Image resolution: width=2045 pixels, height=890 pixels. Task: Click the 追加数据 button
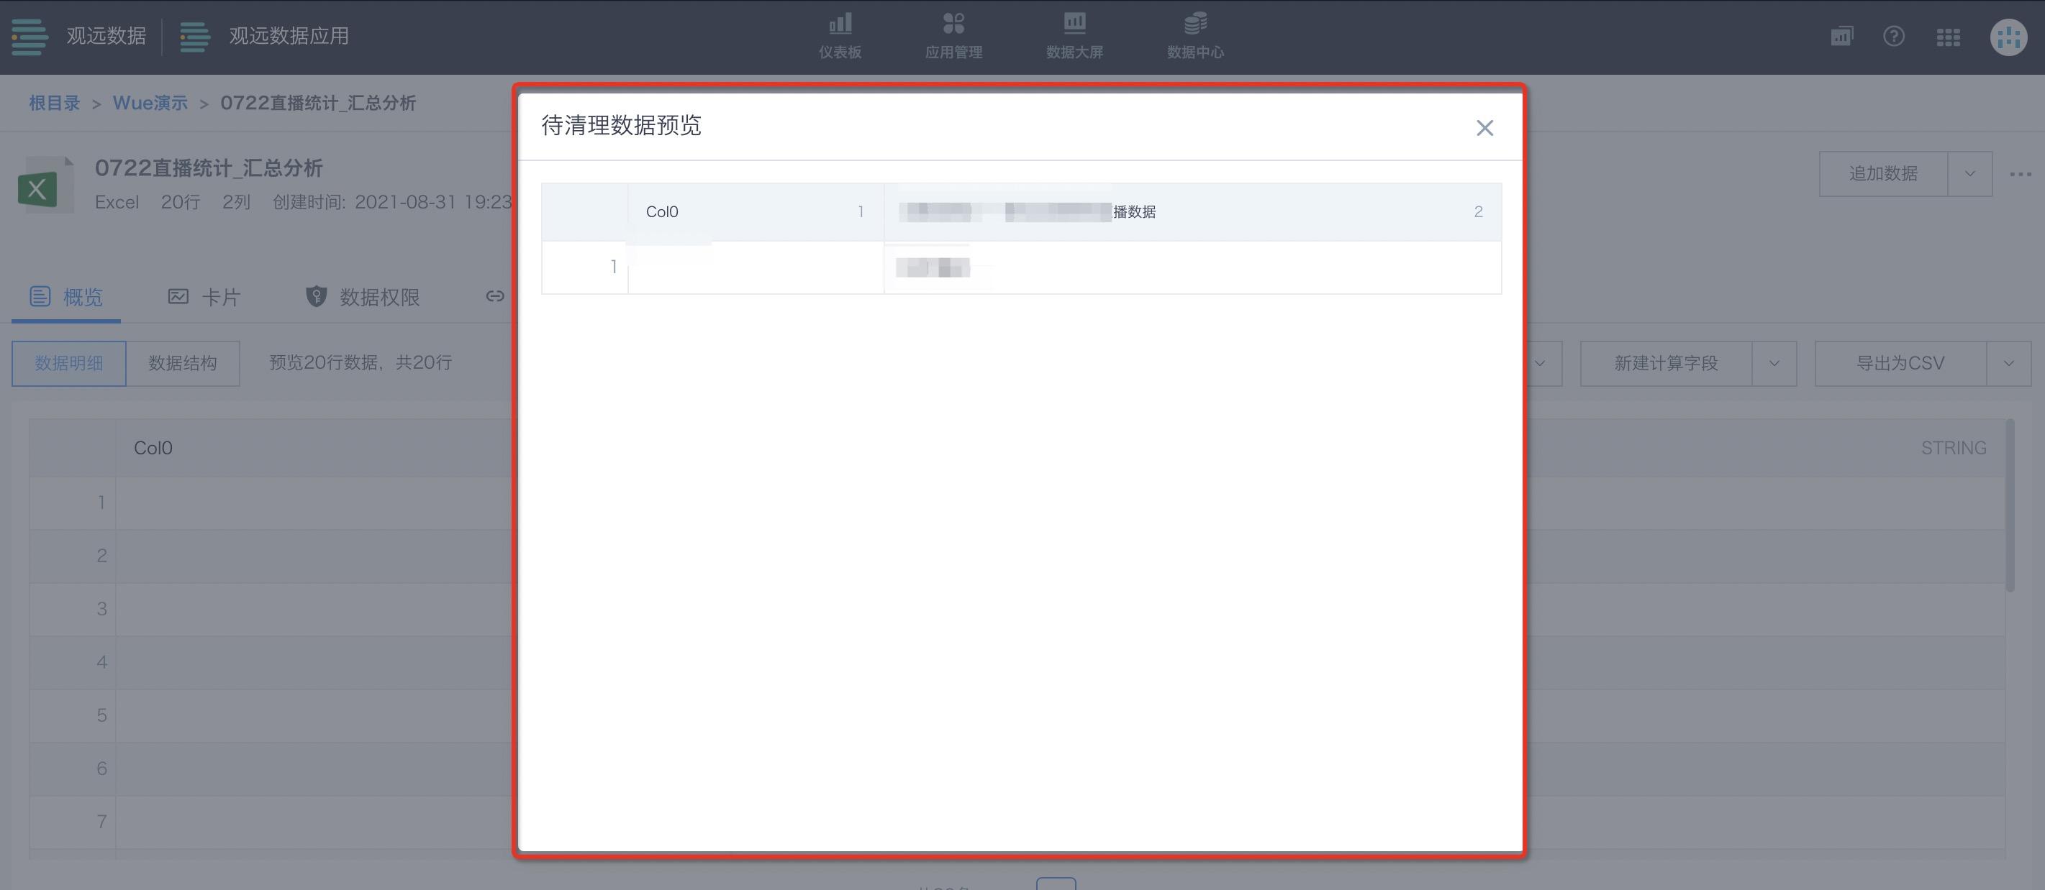[1883, 174]
